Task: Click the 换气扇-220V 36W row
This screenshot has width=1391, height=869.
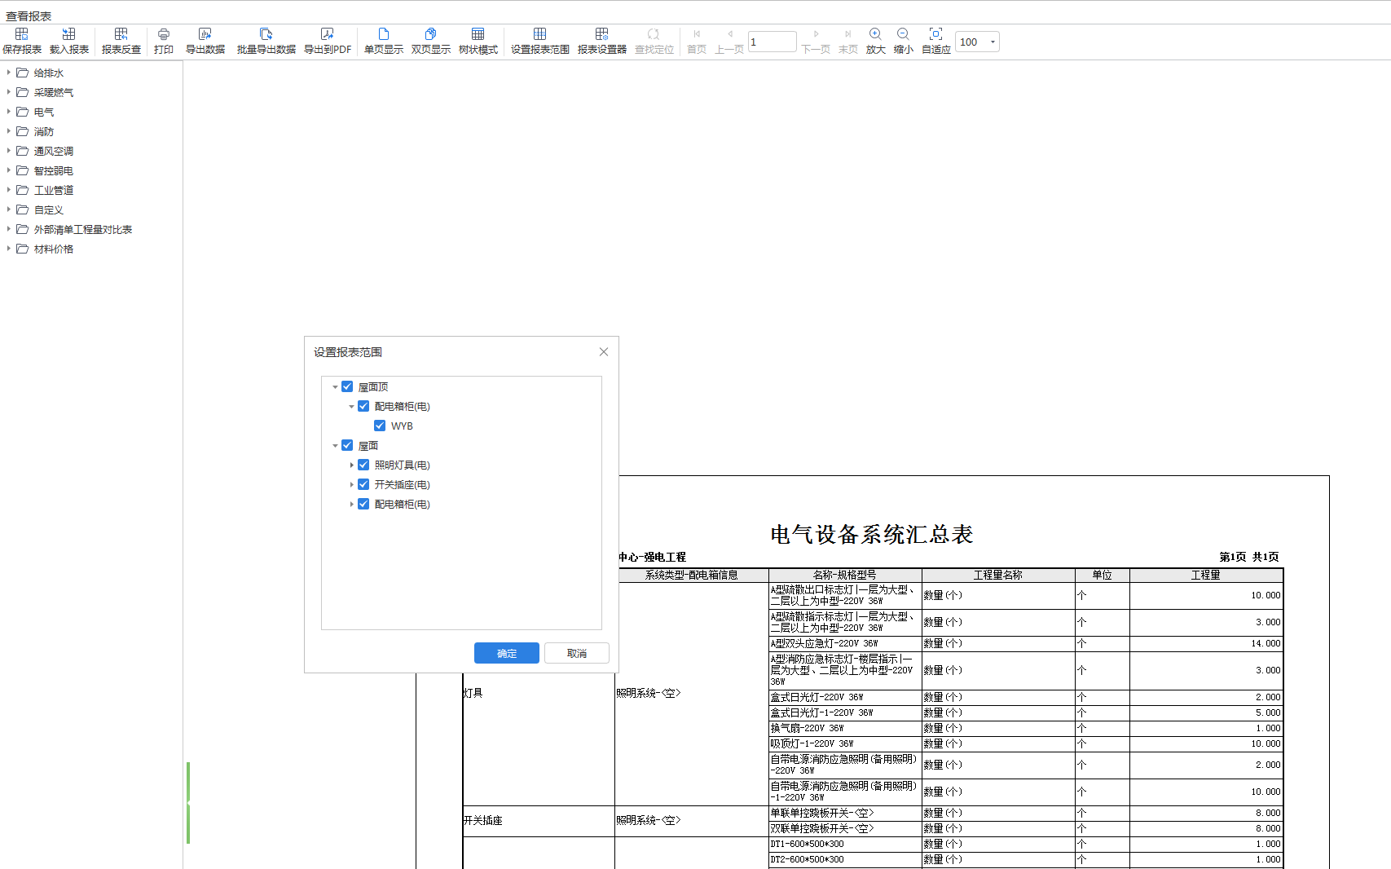Action: [1026, 728]
